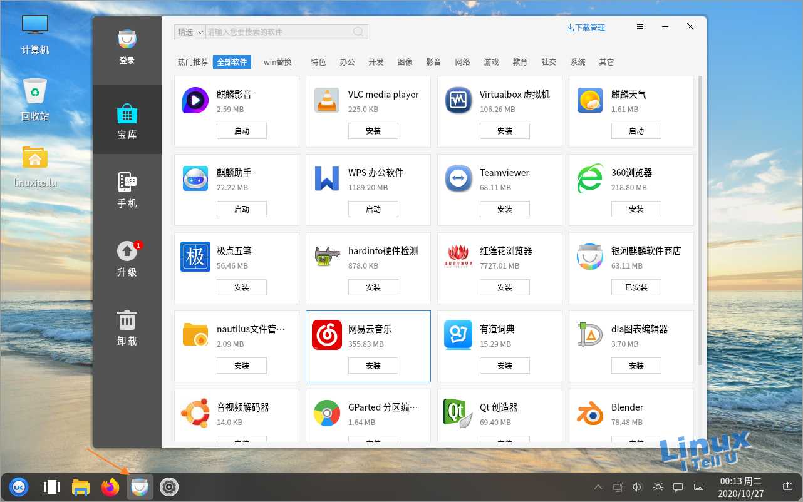Click the 银河麒麟软件商店 icon

pos(590,257)
